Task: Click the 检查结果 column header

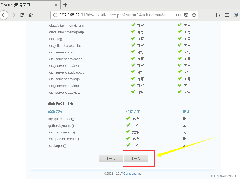Action: 133,111
